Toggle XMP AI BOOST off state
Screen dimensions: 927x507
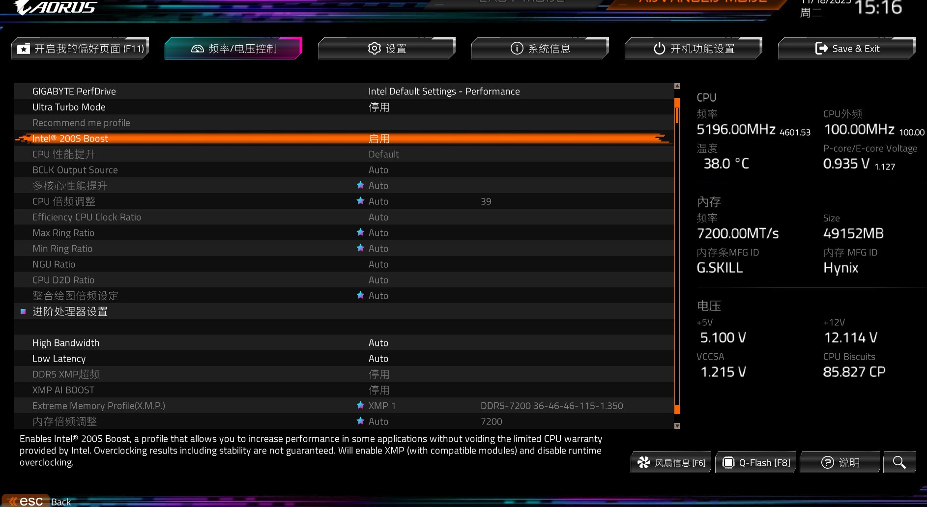pos(378,390)
